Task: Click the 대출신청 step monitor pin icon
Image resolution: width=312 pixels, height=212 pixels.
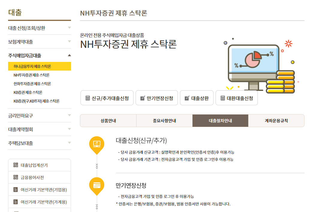Action: click(x=97, y=145)
